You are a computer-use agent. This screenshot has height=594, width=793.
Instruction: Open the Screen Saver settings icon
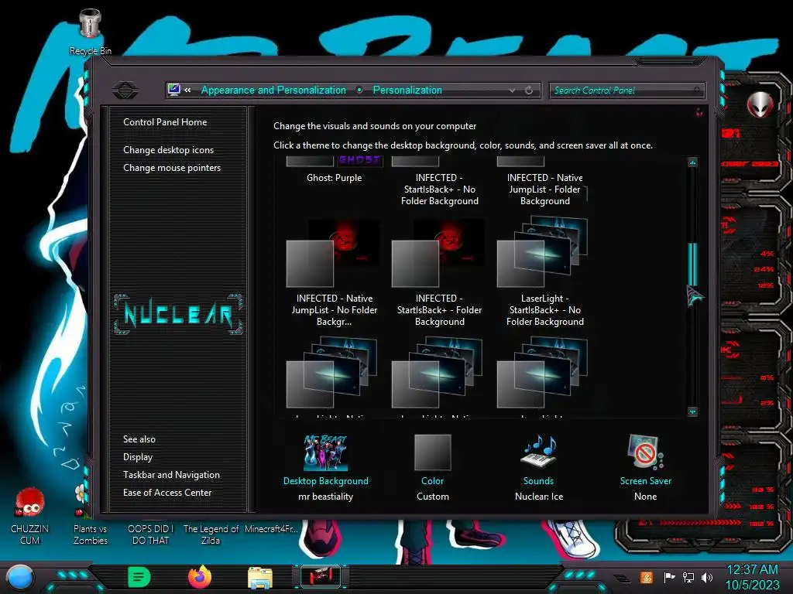tap(645, 452)
